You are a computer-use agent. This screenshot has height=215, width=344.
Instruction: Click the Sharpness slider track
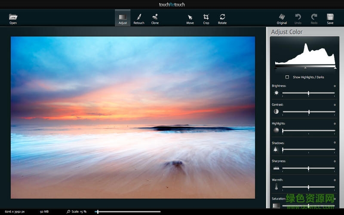point(308,168)
